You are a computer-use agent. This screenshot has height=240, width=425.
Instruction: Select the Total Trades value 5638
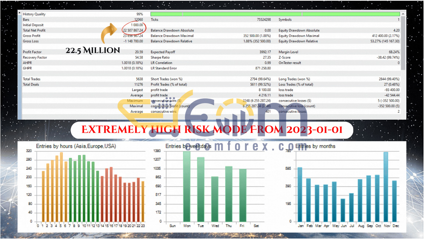point(140,79)
